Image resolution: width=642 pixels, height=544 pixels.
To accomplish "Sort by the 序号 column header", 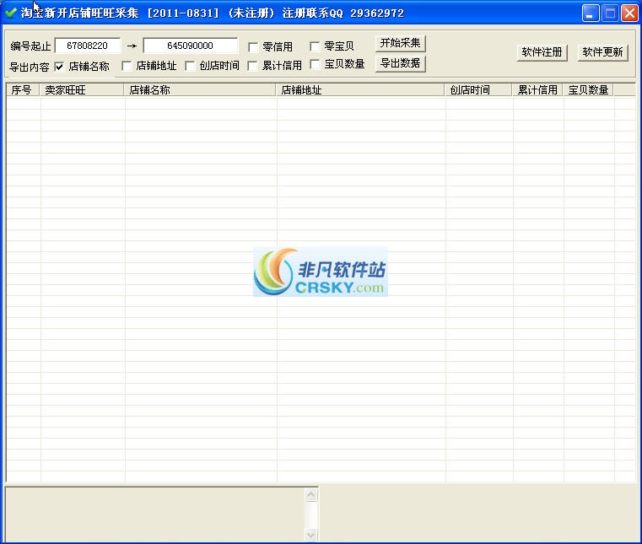I will point(23,90).
